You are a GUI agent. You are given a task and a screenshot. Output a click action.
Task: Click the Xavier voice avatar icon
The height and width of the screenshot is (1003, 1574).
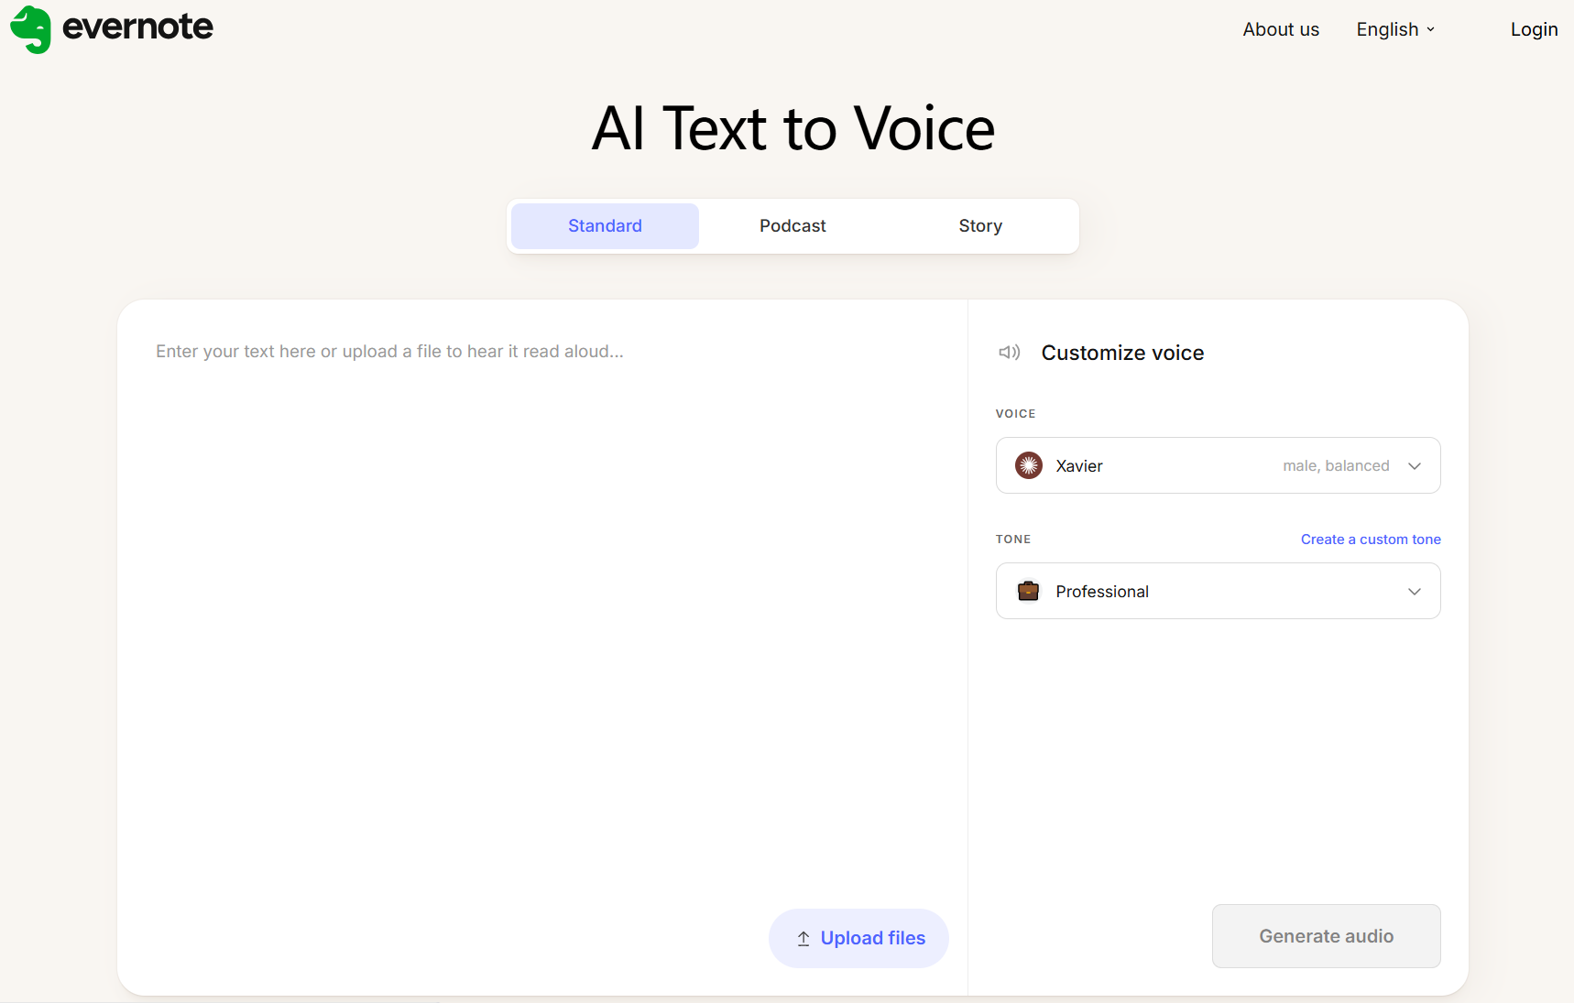coord(1028,465)
